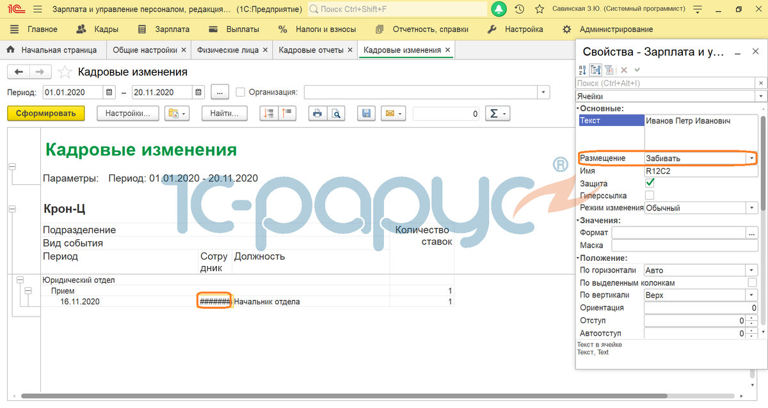768x408 pixels.
Task: Sort properties alphabetically in Свойства panel
Action: (x=582, y=70)
